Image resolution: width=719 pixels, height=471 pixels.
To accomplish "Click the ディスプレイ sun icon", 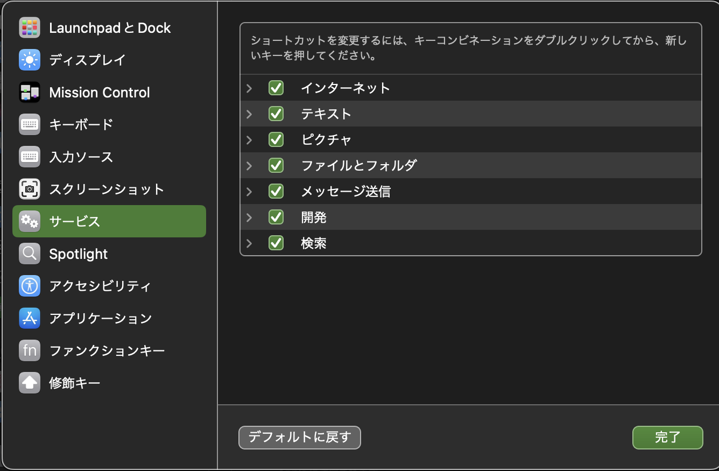I will [30, 60].
